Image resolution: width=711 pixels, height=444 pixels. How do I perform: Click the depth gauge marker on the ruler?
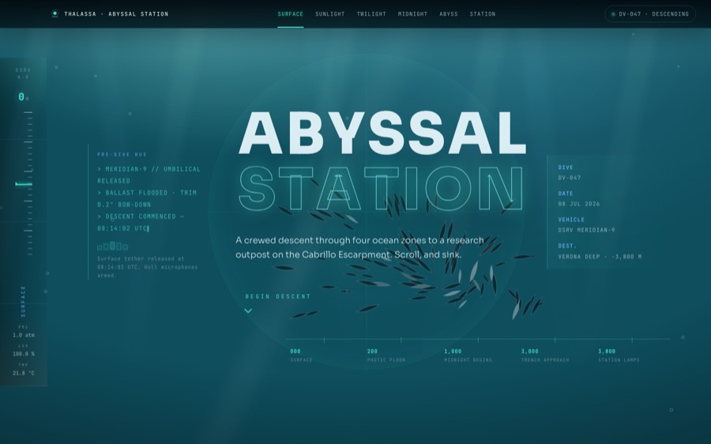click(x=24, y=184)
